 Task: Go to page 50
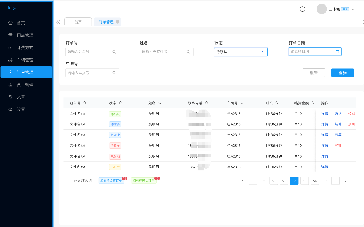click(x=274, y=181)
